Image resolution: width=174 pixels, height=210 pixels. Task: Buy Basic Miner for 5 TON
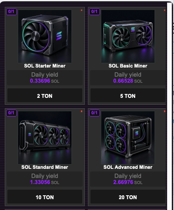pyautogui.click(x=128, y=95)
